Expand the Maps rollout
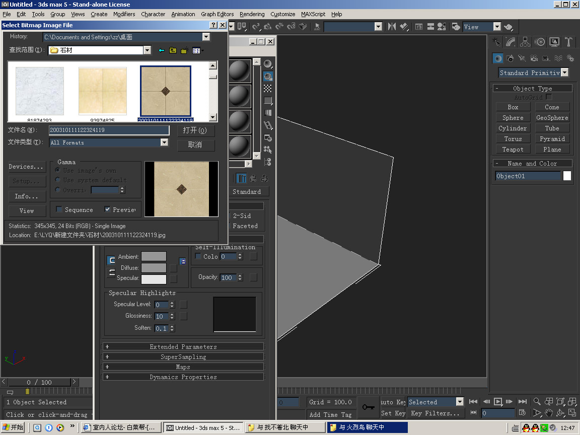The width and height of the screenshot is (580, 435). coord(183,367)
